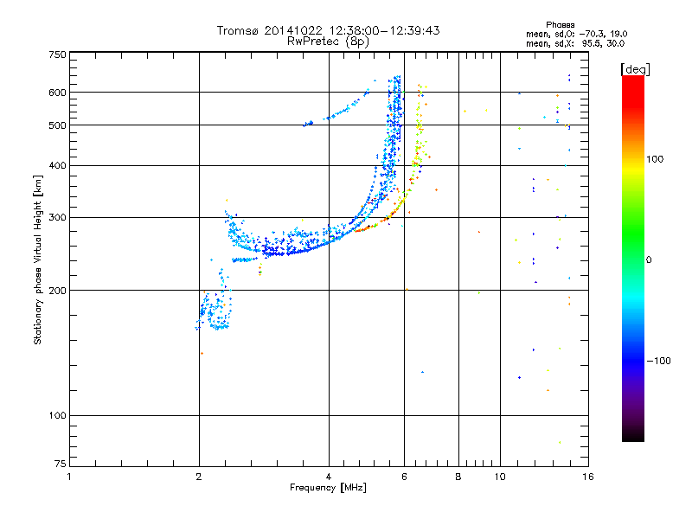Click the y-axis tick label "75"
Image resolution: width=692 pixels, height=519 pixels.
pos(61,464)
